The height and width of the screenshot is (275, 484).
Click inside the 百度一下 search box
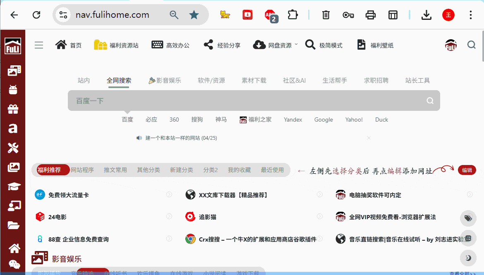pos(248,100)
